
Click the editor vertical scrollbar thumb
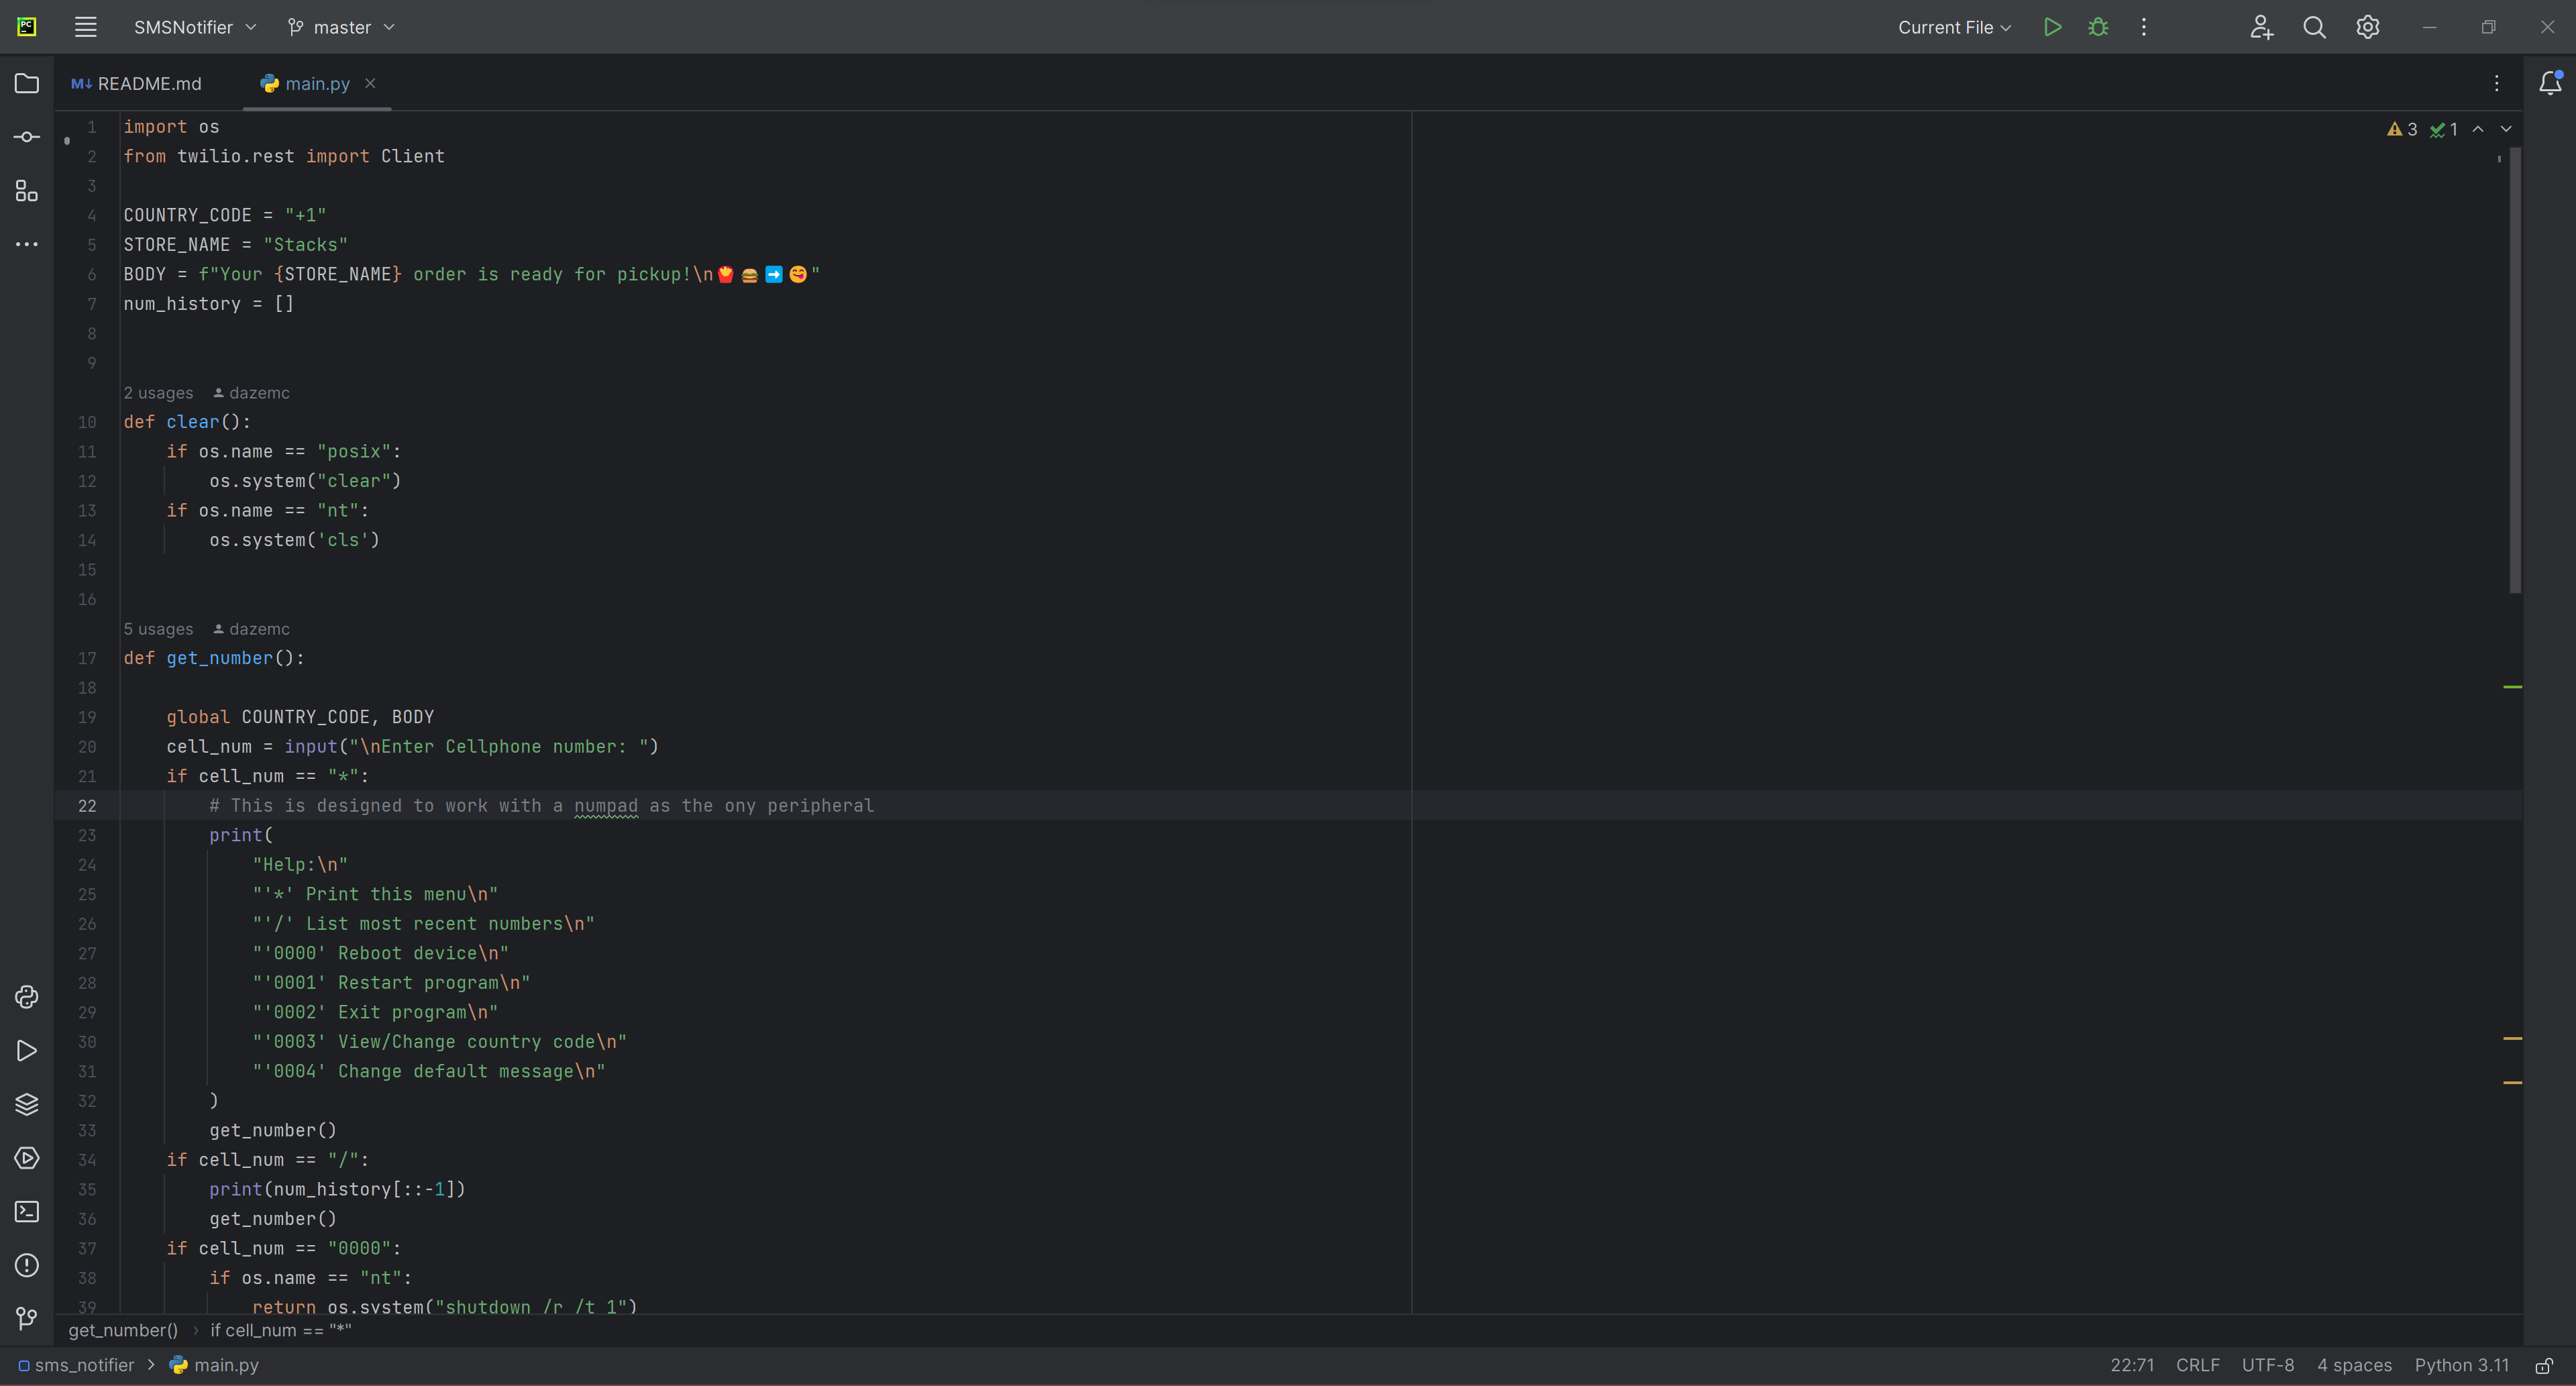point(2514,370)
